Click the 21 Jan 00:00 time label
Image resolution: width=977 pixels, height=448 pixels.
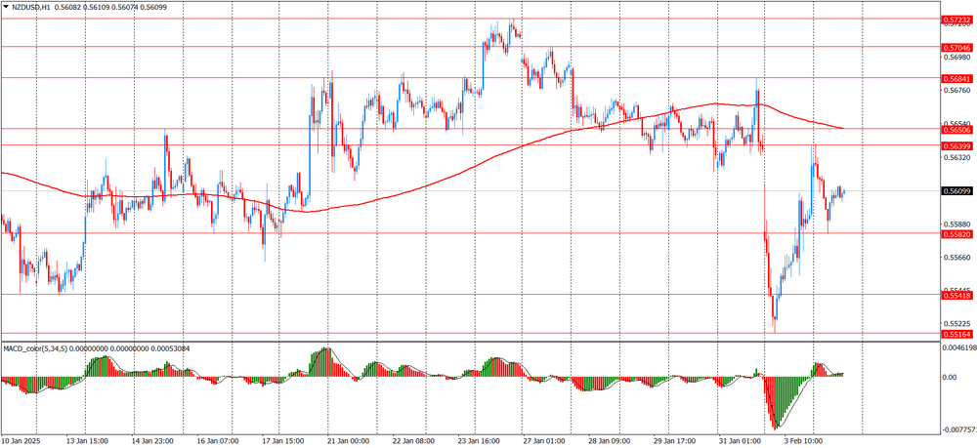click(x=347, y=441)
